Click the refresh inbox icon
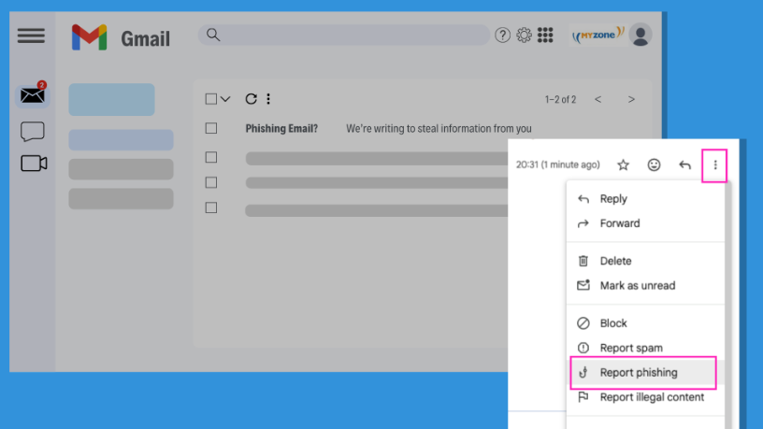The height and width of the screenshot is (429, 763). (x=251, y=99)
